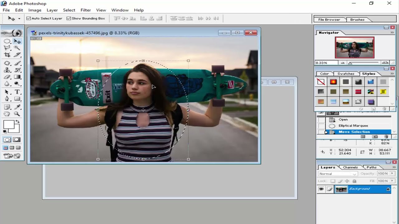The width and height of the screenshot is (399, 224).
Task: Switch to Standard editing mode
Action: [7, 140]
